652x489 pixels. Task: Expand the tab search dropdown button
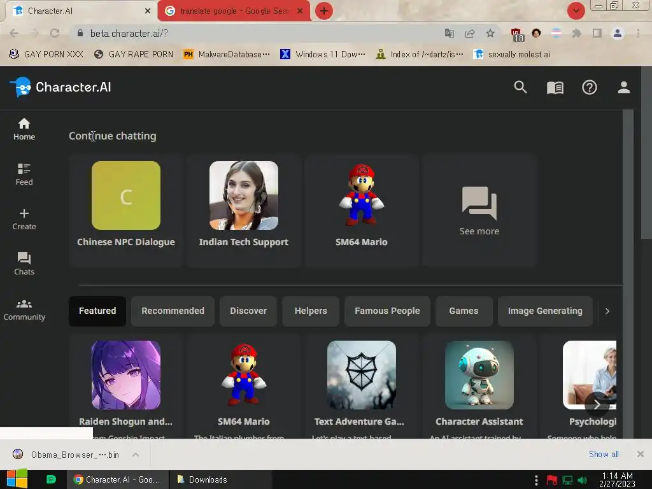pos(576,11)
